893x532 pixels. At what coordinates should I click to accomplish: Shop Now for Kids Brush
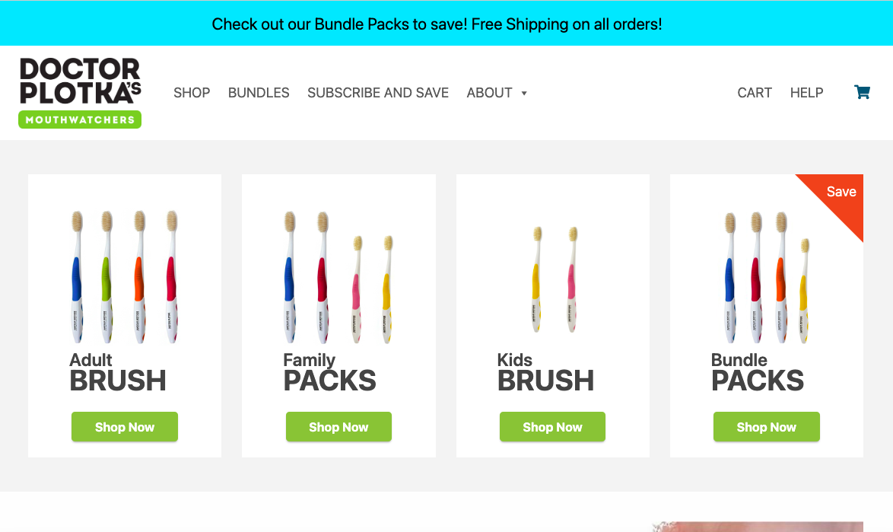click(552, 427)
